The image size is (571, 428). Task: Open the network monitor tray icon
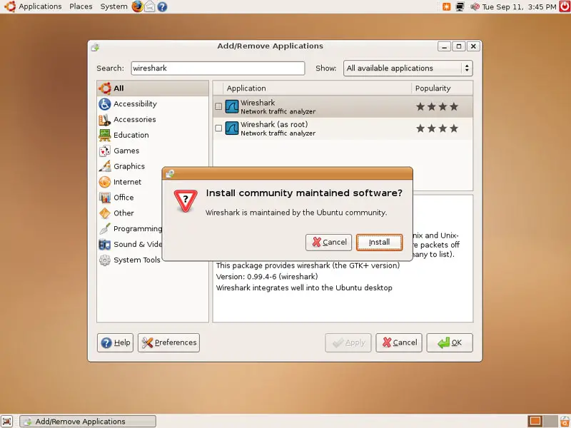click(x=460, y=6)
